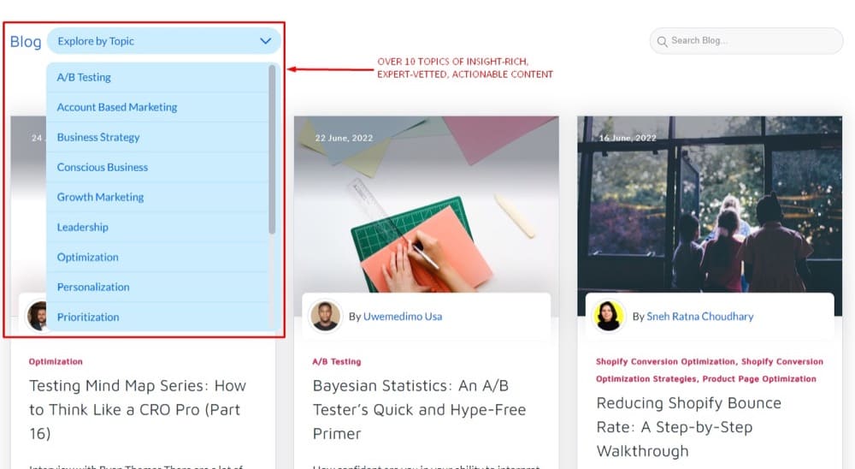The height and width of the screenshot is (469, 855).
Task: Open the paper-cutting article thumbnail
Action: (x=427, y=205)
